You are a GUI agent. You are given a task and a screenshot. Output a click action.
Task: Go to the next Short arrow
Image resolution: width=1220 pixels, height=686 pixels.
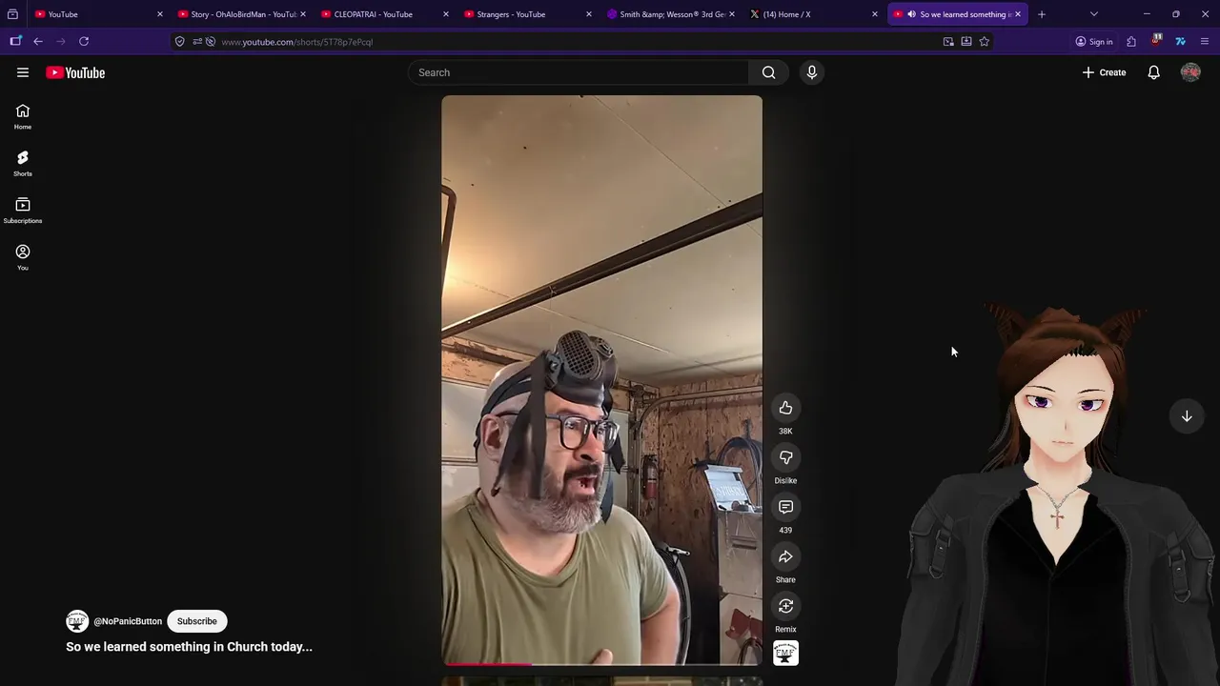click(x=1187, y=416)
